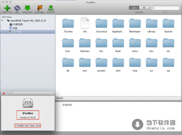Viewport: 182px width, 135px height.
Task: Switch to list view
Action: [x=144, y=8]
